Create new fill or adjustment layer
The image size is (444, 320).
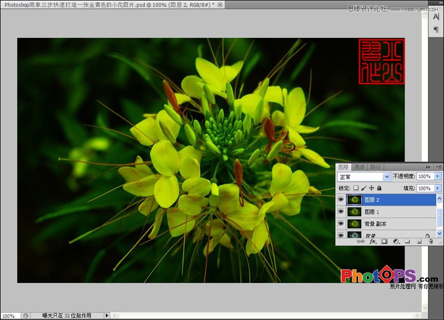396,242
